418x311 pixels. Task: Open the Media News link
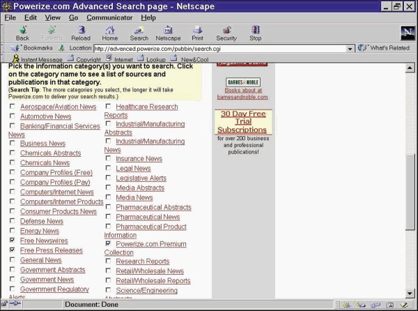click(x=134, y=197)
